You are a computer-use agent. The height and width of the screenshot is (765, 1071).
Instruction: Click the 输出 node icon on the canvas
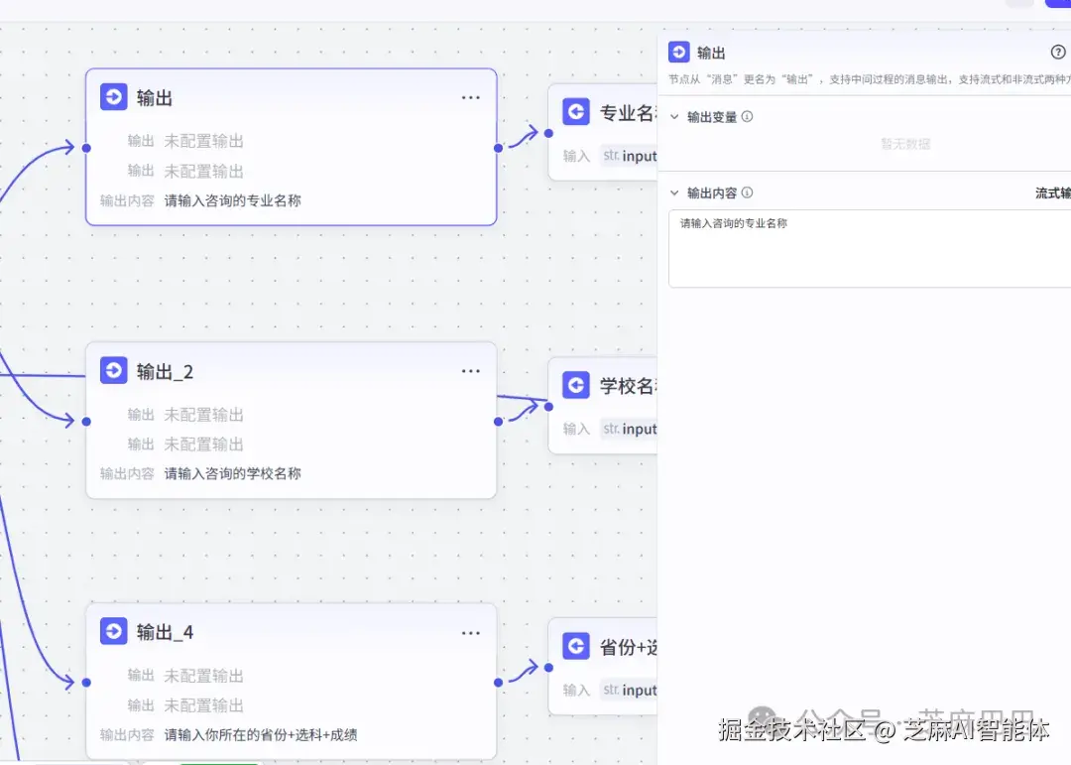click(115, 96)
